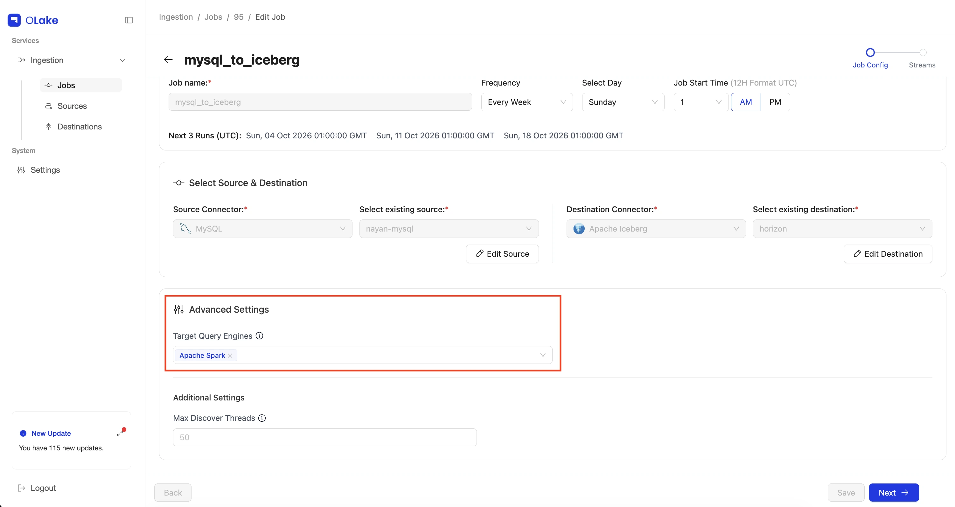Click the Job Config step circle
This screenshot has width=955, height=507.
[x=870, y=52]
